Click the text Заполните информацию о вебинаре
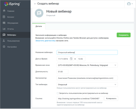The height and width of the screenshot is (109, 136). [x=51, y=35]
